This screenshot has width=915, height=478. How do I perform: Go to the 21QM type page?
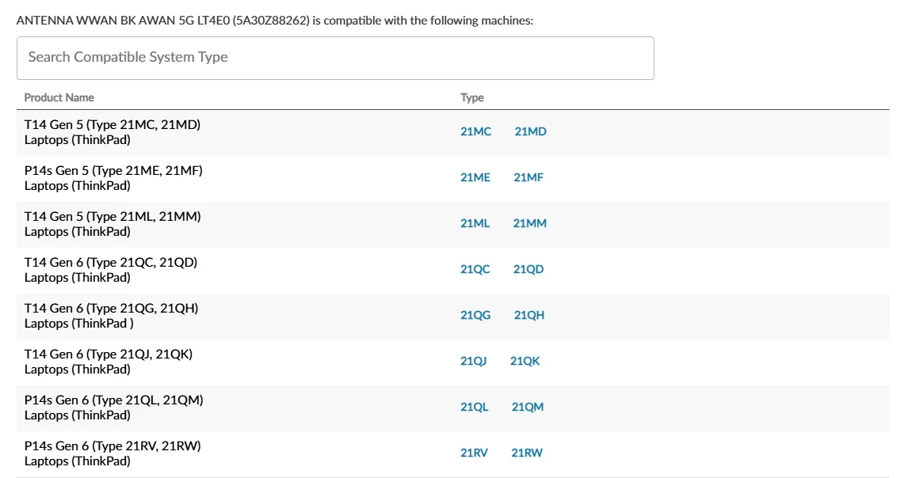[x=528, y=407]
